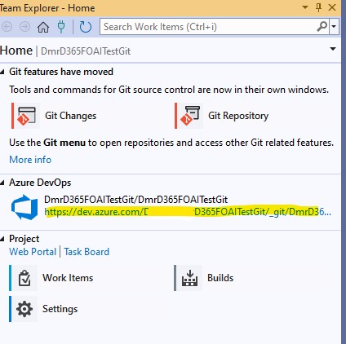
Task: Open the dev.azure.com repository URL
Action: [188, 212]
